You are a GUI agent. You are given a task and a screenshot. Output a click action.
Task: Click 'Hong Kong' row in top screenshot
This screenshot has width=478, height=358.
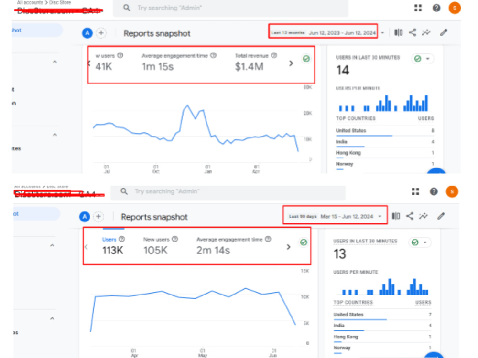click(x=385, y=154)
